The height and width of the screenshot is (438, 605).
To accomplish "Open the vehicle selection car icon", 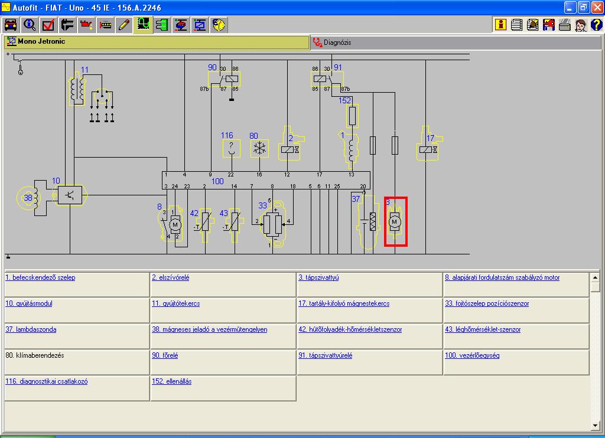I will 11,25.
